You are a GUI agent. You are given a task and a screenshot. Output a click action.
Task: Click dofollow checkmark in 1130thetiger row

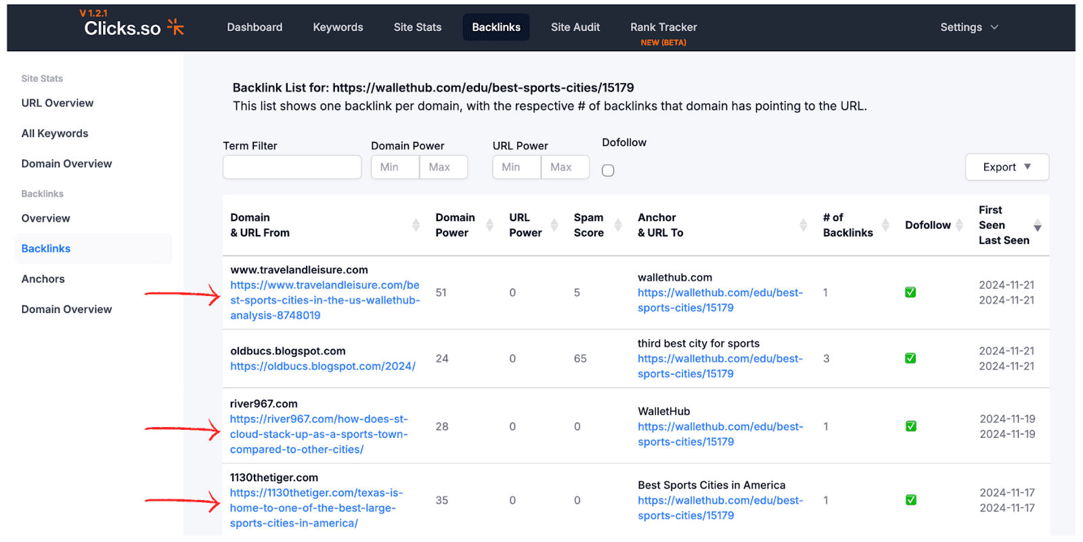point(911,500)
